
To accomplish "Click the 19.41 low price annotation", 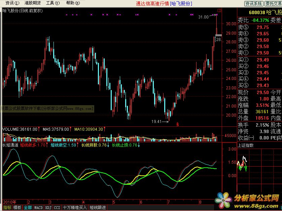I will click(156, 122).
